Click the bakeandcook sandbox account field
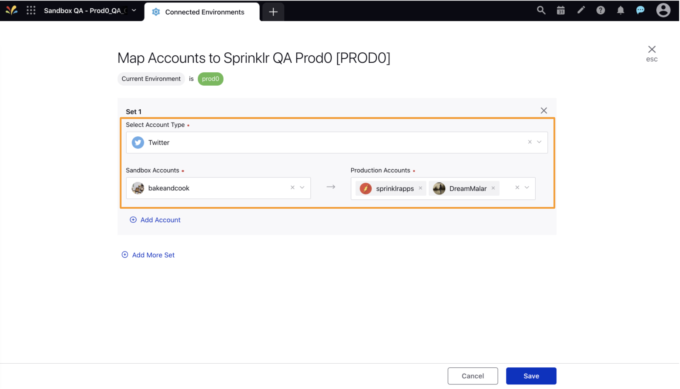680x389 pixels. [x=218, y=188]
